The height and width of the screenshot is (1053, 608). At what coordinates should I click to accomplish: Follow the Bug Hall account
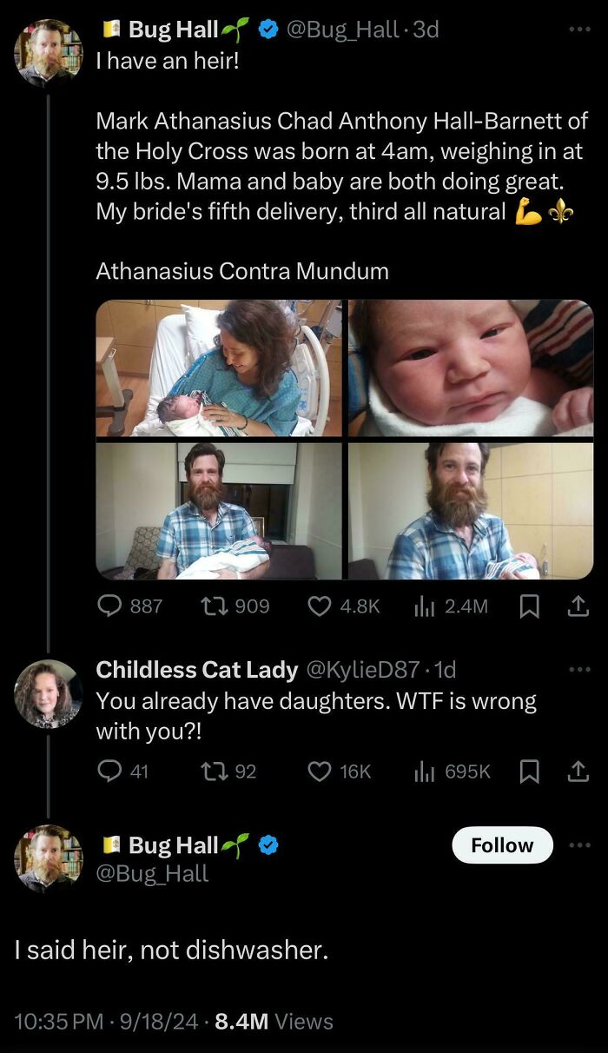tap(502, 845)
